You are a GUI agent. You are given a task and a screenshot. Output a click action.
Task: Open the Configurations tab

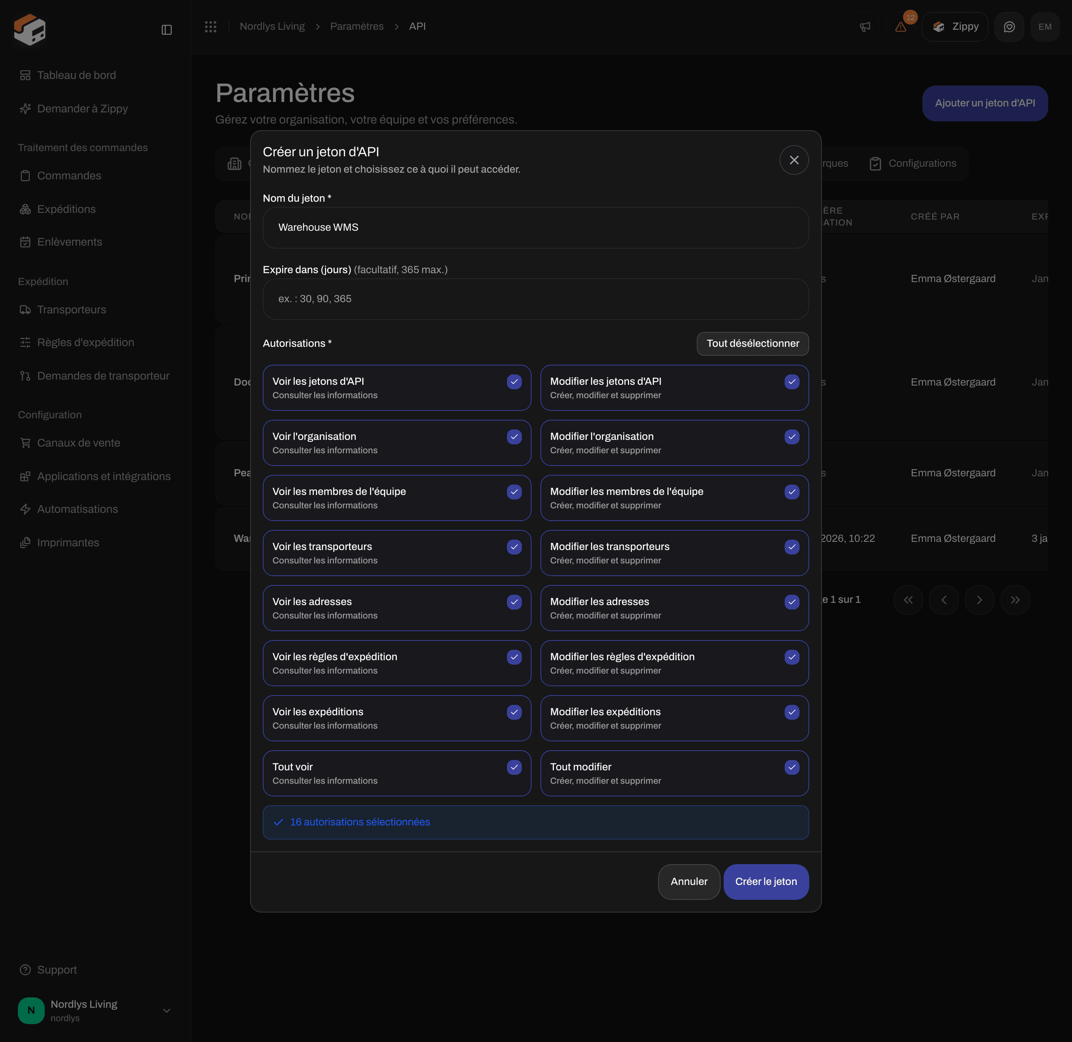tap(913, 163)
